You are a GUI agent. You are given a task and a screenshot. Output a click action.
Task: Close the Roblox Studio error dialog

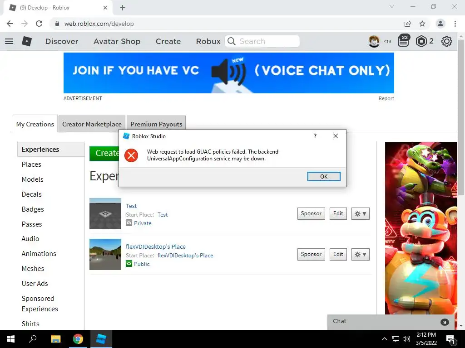pos(336,136)
